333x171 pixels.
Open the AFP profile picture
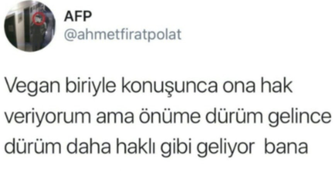(x=30, y=26)
